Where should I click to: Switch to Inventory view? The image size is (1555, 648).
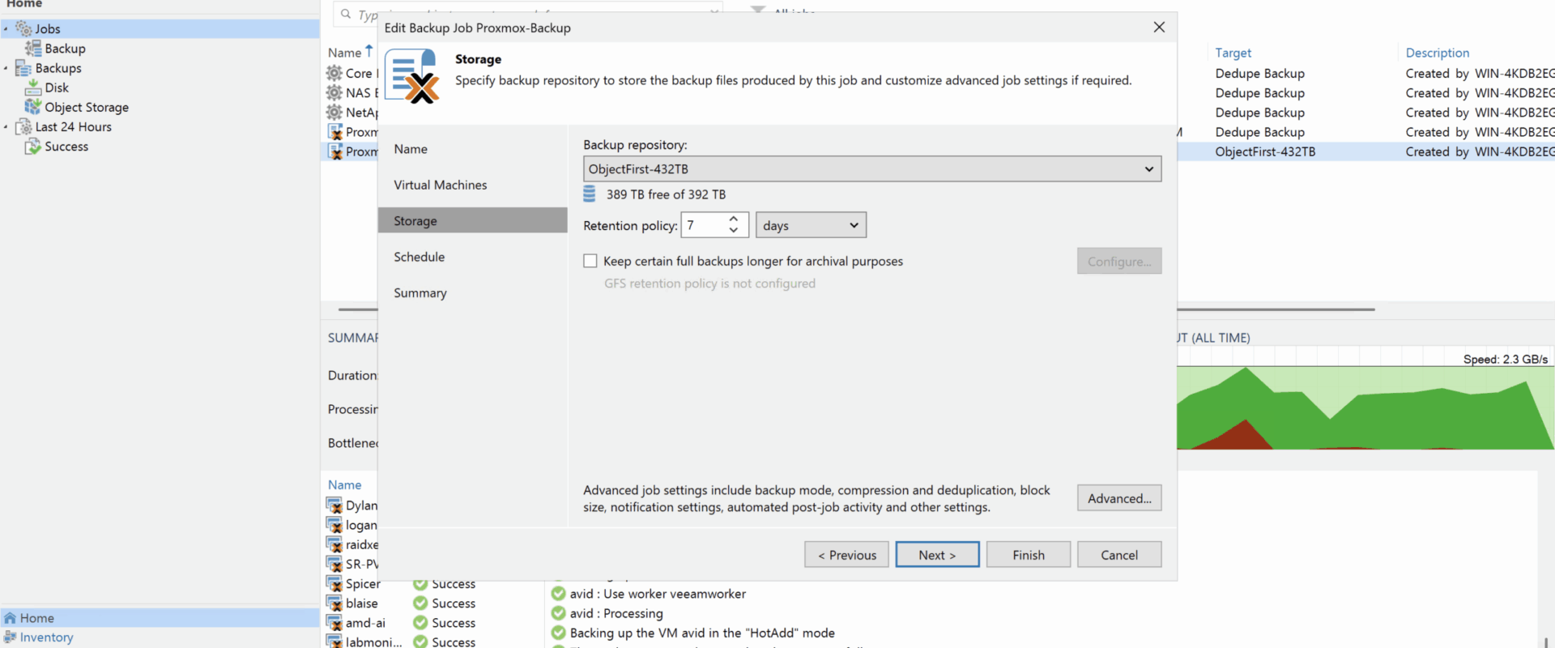(x=46, y=637)
